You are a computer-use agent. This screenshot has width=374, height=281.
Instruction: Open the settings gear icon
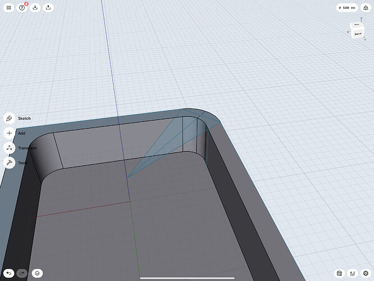point(366,273)
